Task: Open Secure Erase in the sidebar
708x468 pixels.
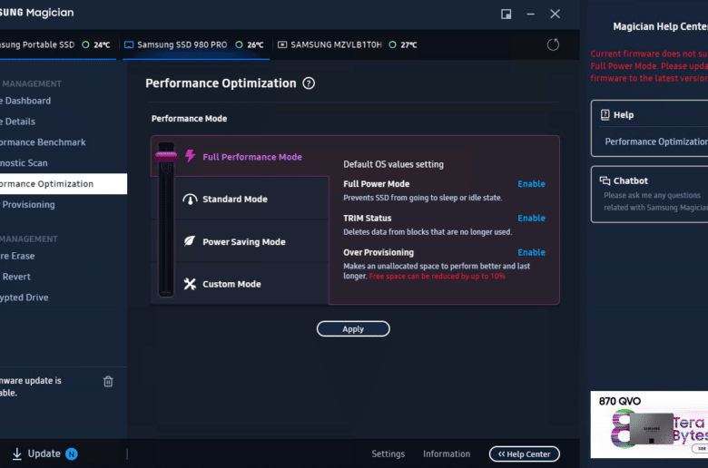Action: [x=64, y=256]
